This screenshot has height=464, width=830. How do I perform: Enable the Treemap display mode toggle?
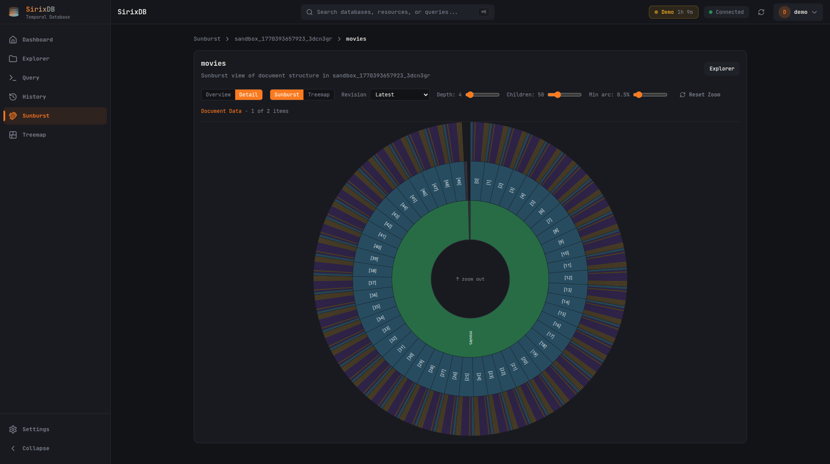319,95
